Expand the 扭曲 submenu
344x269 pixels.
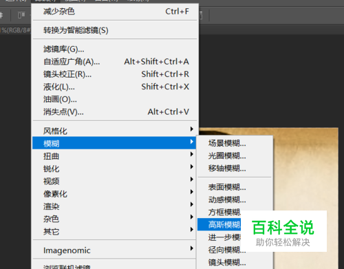pyautogui.click(x=114, y=155)
